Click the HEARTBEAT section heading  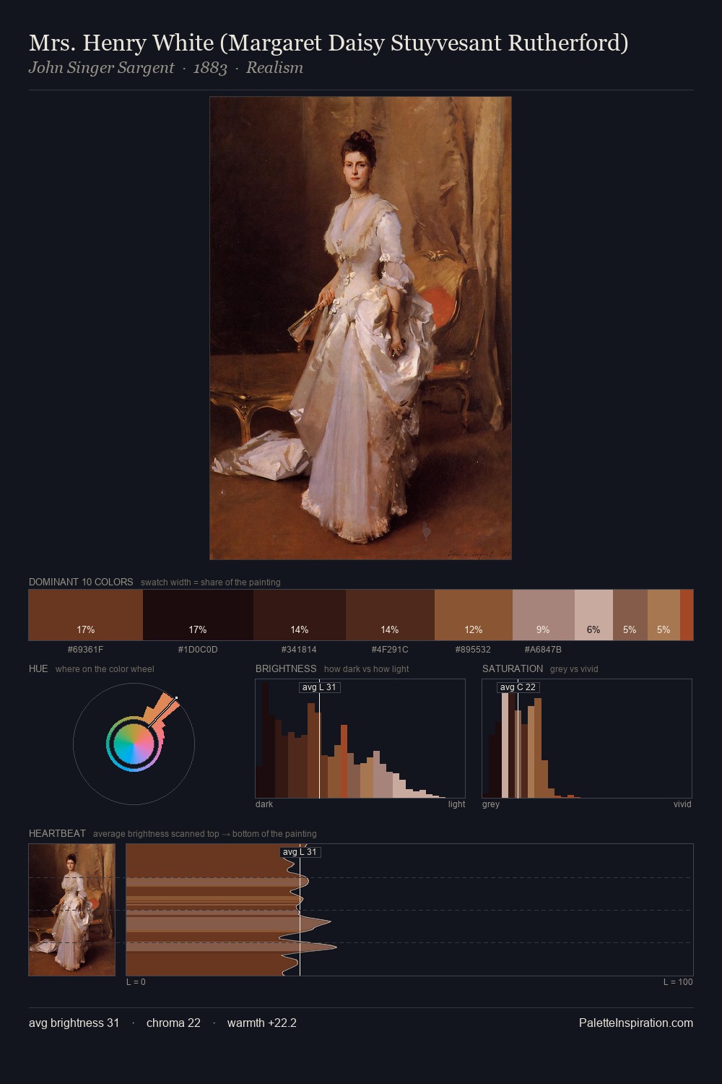coord(57,833)
